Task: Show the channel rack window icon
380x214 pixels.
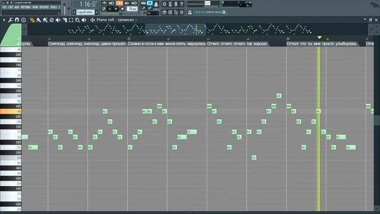Action: (170, 12)
